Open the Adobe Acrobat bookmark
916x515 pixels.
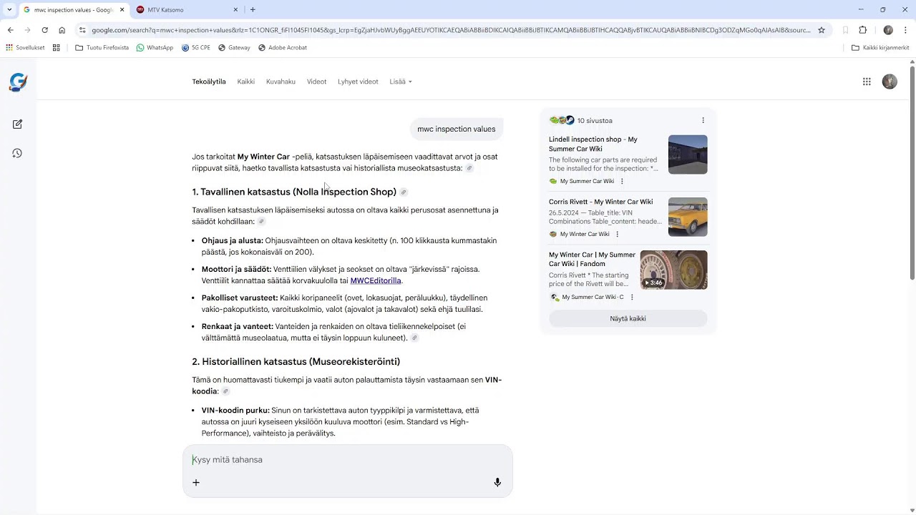[x=283, y=48]
